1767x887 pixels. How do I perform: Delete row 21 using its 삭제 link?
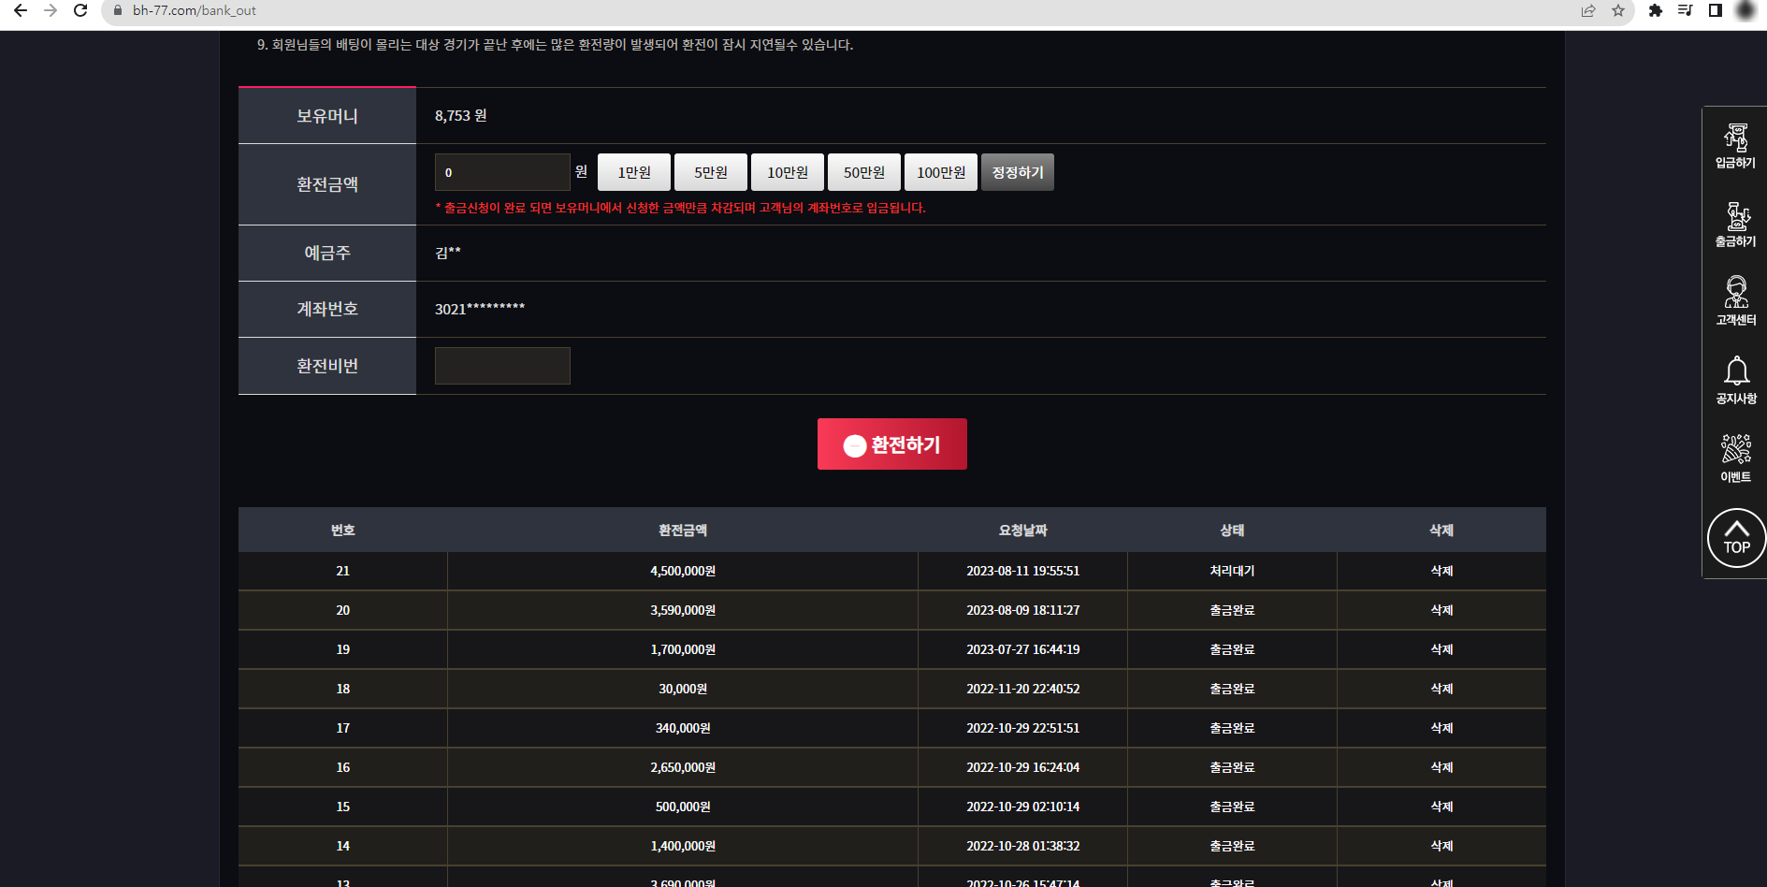point(1441,571)
